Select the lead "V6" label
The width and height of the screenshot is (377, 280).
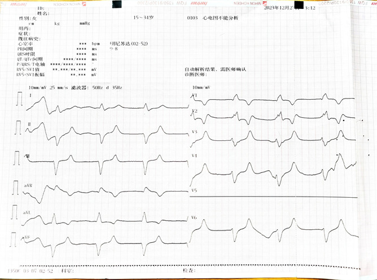point(194,217)
